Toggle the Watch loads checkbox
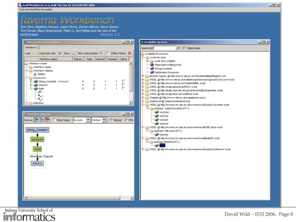 [x=184, y=48]
